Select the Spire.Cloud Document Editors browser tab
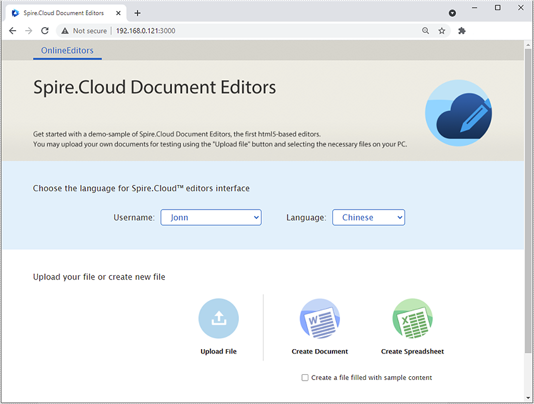Image resolution: width=534 pixels, height=404 pixels. pos(66,13)
